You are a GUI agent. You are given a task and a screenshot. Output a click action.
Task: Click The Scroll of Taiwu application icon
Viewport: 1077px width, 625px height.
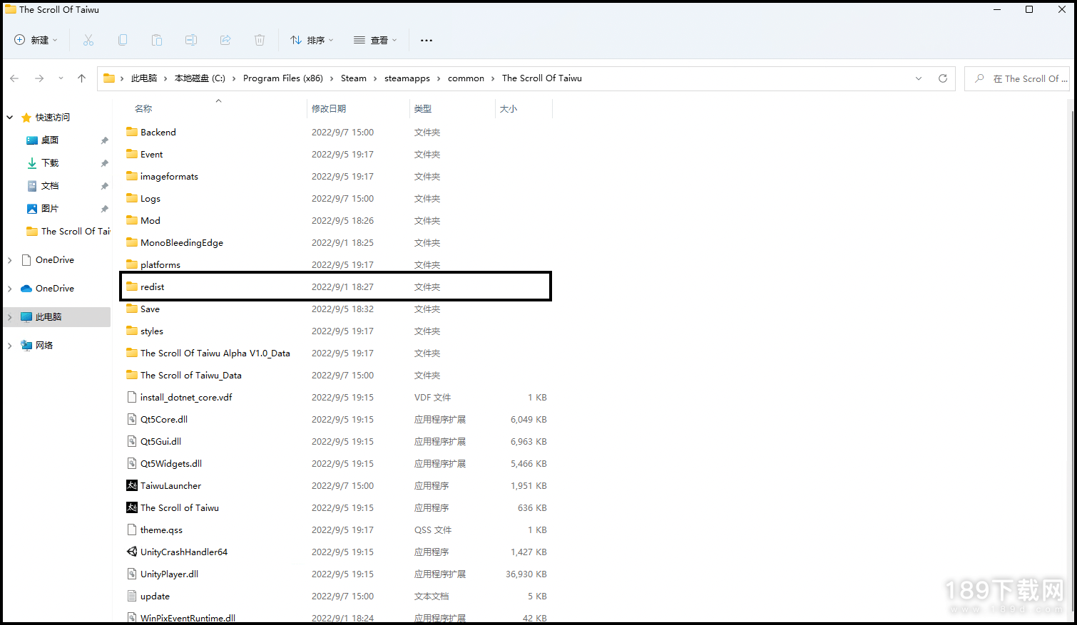[x=132, y=507]
